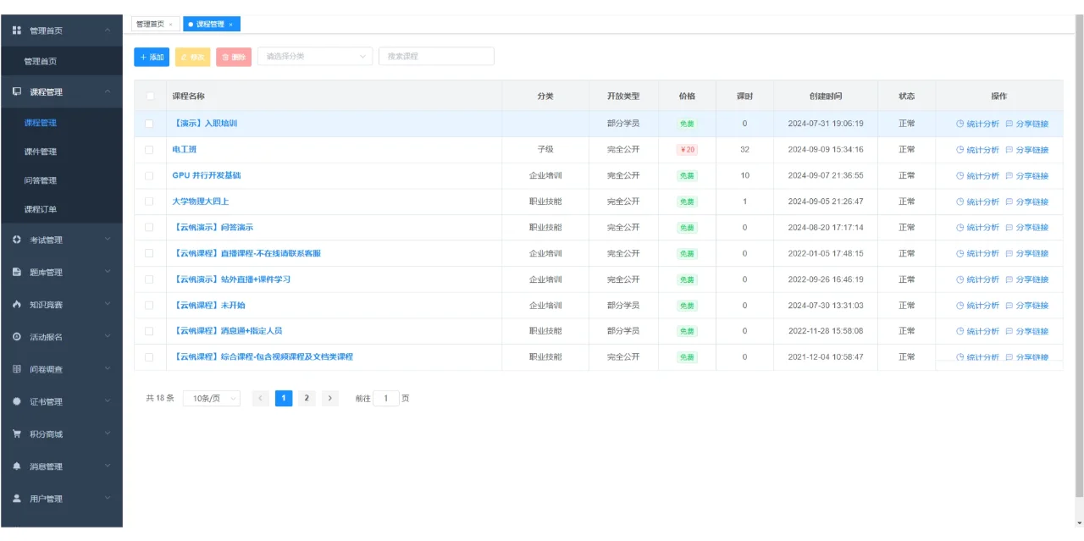Toggle the select-all checkbox in table header
Image resolution: width=1084 pixels, height=541 pixels.
click(150, 97)
